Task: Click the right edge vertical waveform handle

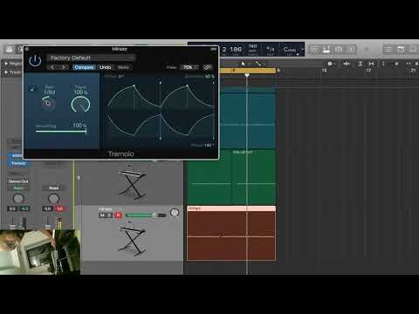Action: pos(214,111)
